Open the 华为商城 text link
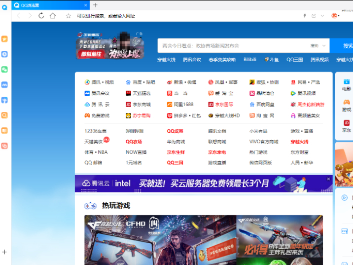353x265 pixels. (176, 142)
